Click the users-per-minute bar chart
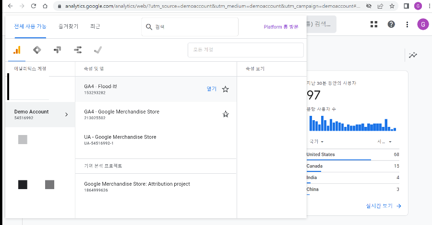 [x=353, y=123]
